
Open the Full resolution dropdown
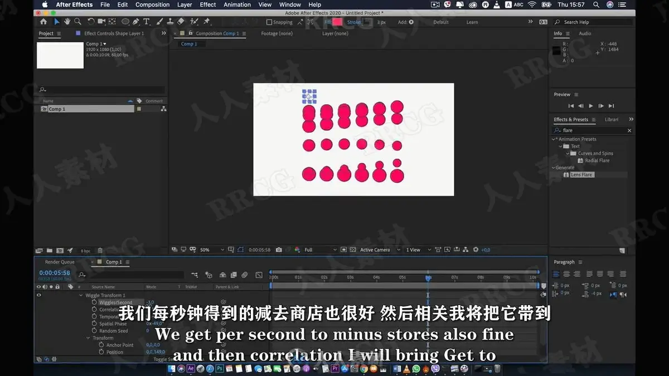(x=321, y=250)
